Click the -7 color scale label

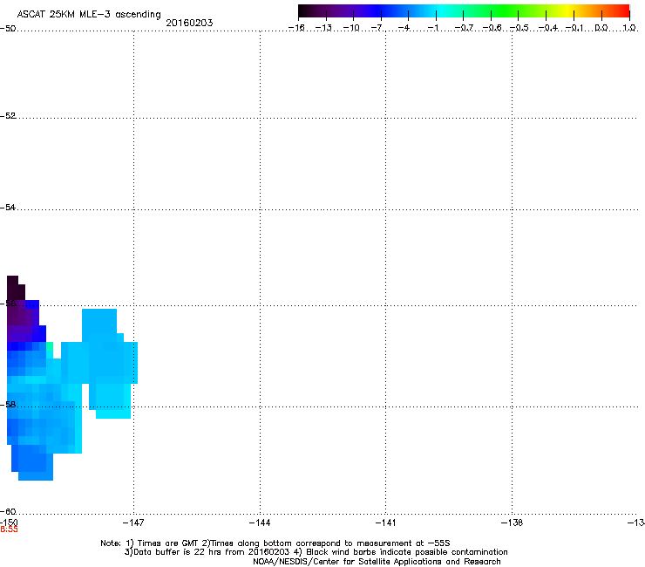point(377,28)
